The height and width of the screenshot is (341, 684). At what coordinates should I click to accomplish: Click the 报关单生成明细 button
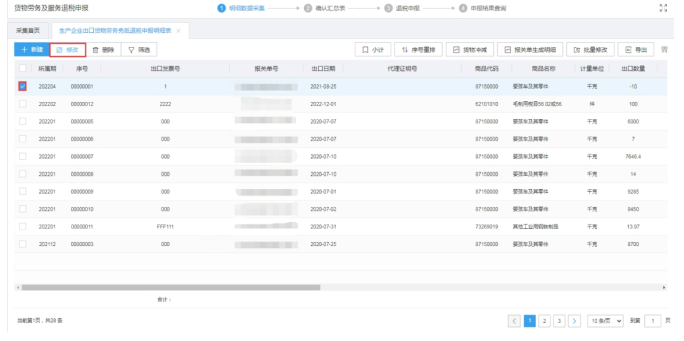click(530, 50)
